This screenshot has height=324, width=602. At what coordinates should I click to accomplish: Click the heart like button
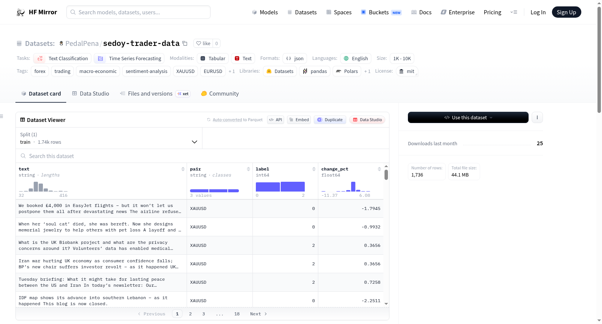click(203, 43)
